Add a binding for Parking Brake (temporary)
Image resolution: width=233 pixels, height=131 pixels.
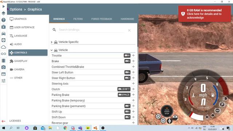tap(134, 100)
